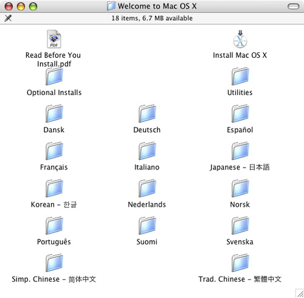The width and height of the screenshot is (304, 298).
Task: Click the 'Deutsch' label text
Action: pos(147,130)
